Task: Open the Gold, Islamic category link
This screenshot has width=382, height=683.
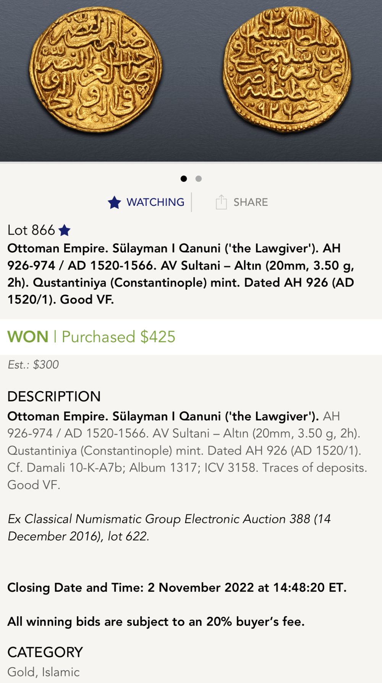Action: pyautogui.click(x=44, y=672)
